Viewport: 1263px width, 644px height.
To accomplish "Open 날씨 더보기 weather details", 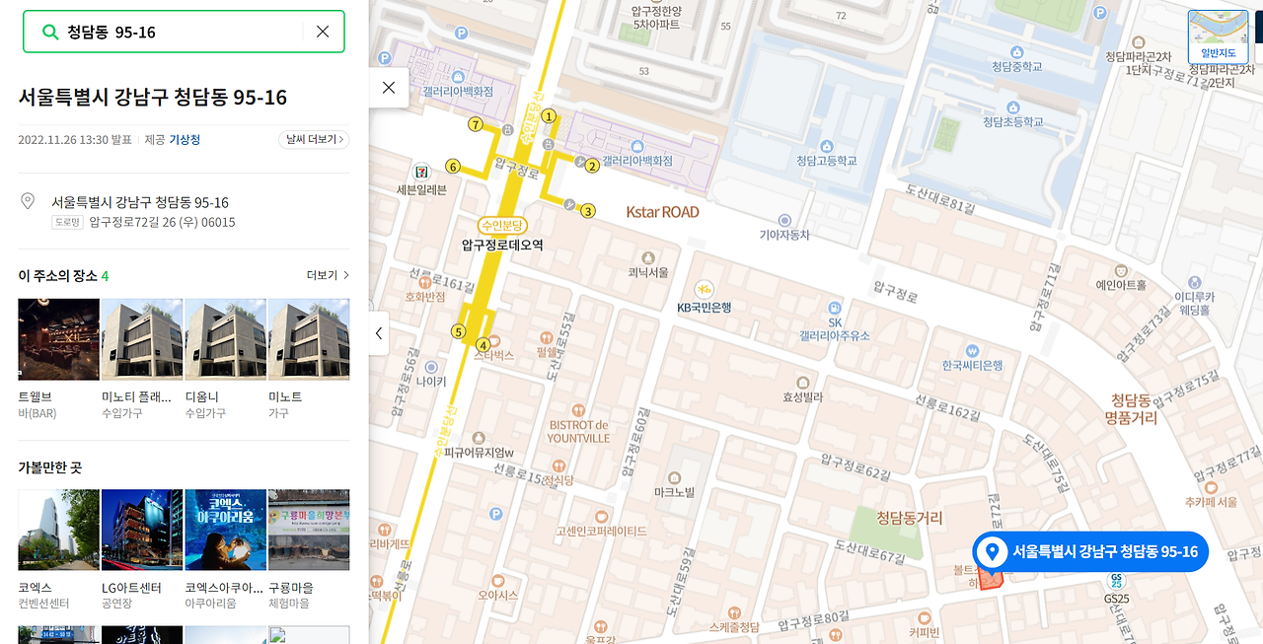I will pos(314,140).
